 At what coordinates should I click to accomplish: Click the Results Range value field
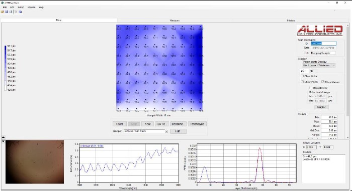[x=329, y=135]
